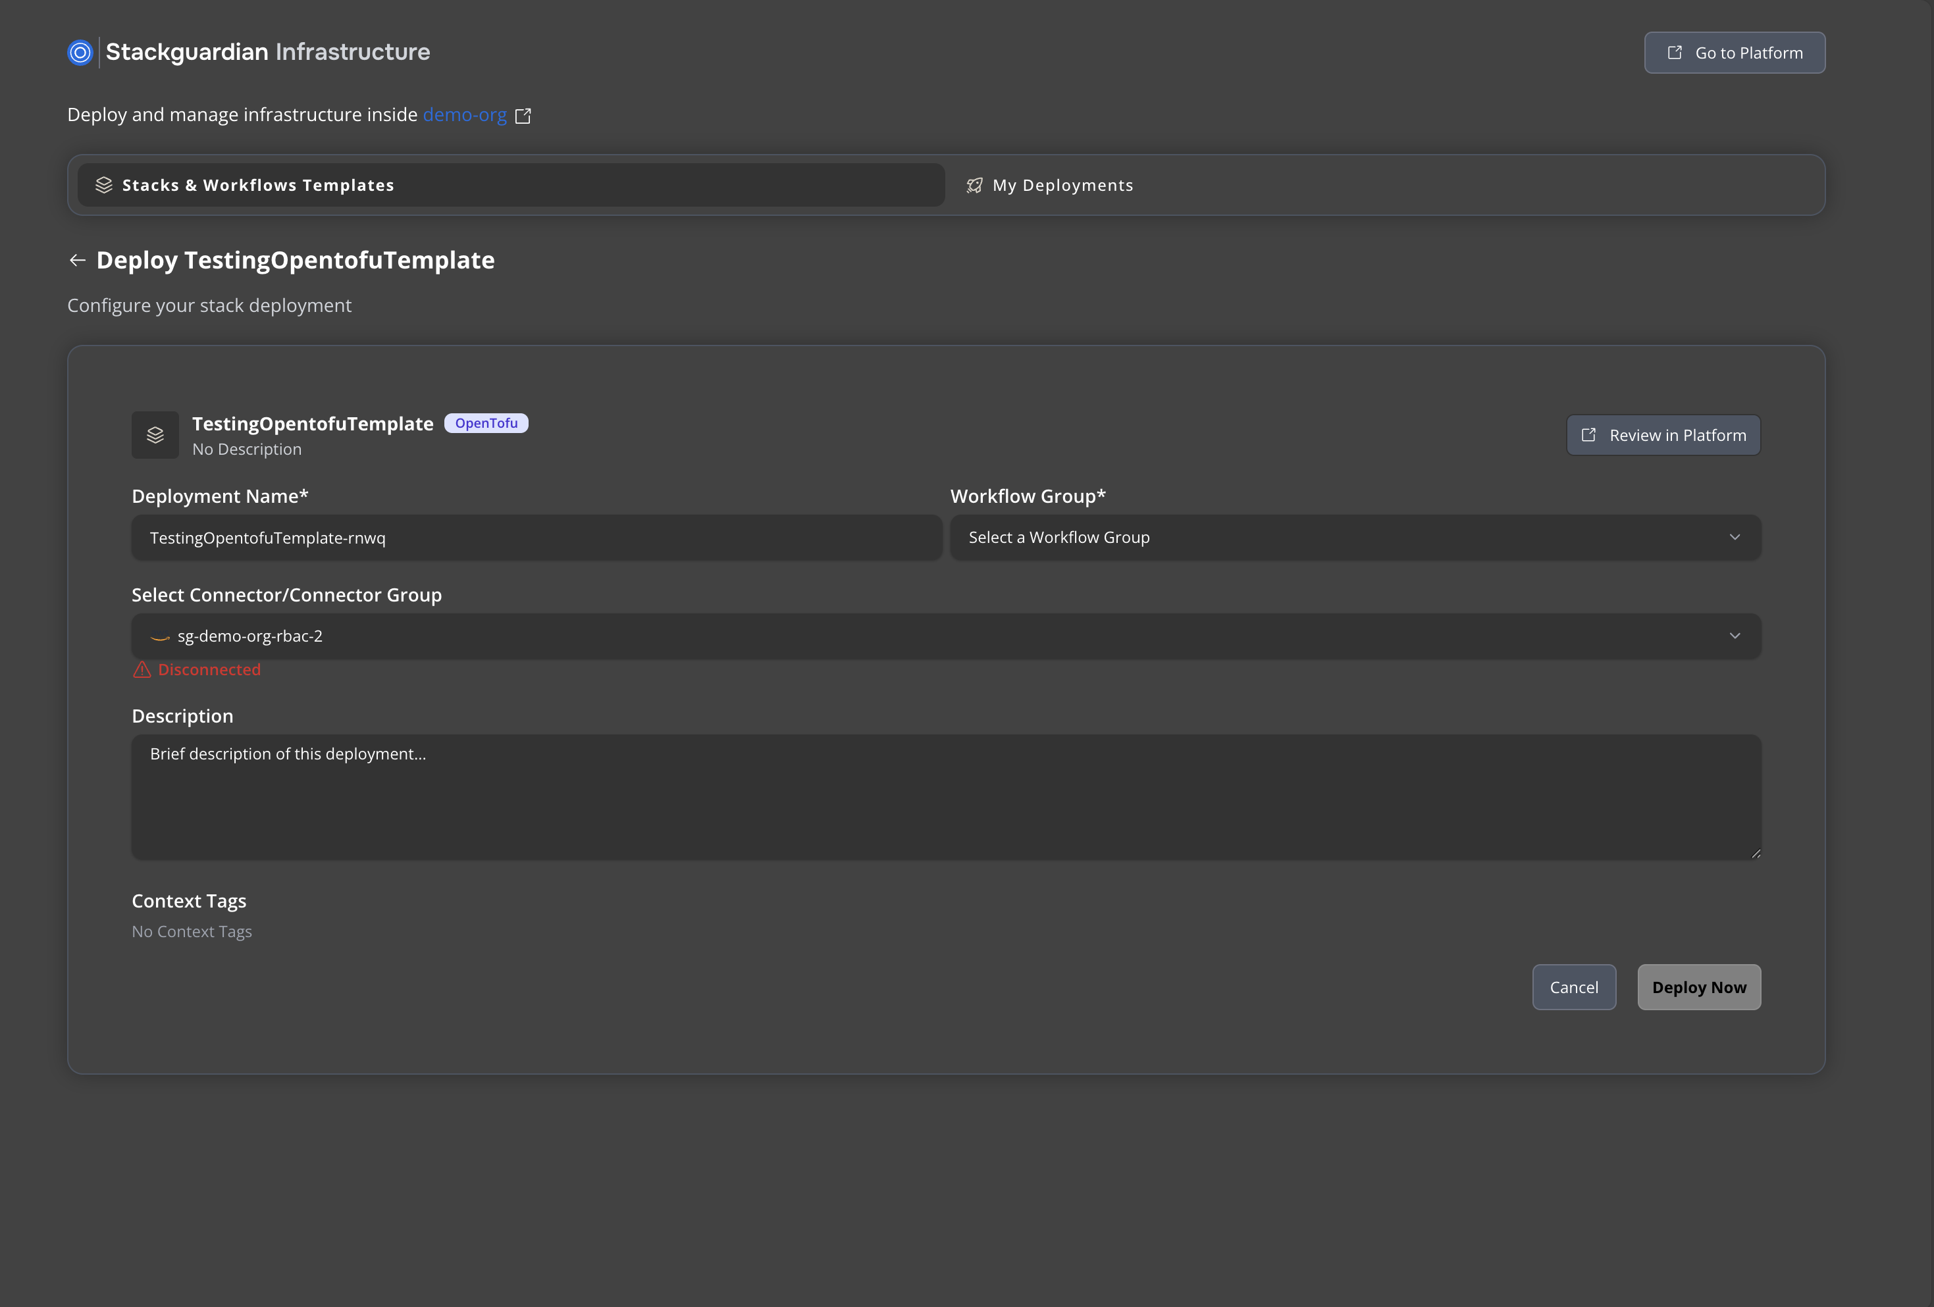Click the layers icon of TestingOpentofuTemplate
1934x1307 pixels.
[x=155, y=435]
